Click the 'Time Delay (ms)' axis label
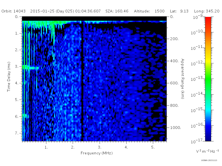The width and height of the screenshot is (222, 166). 9,77
